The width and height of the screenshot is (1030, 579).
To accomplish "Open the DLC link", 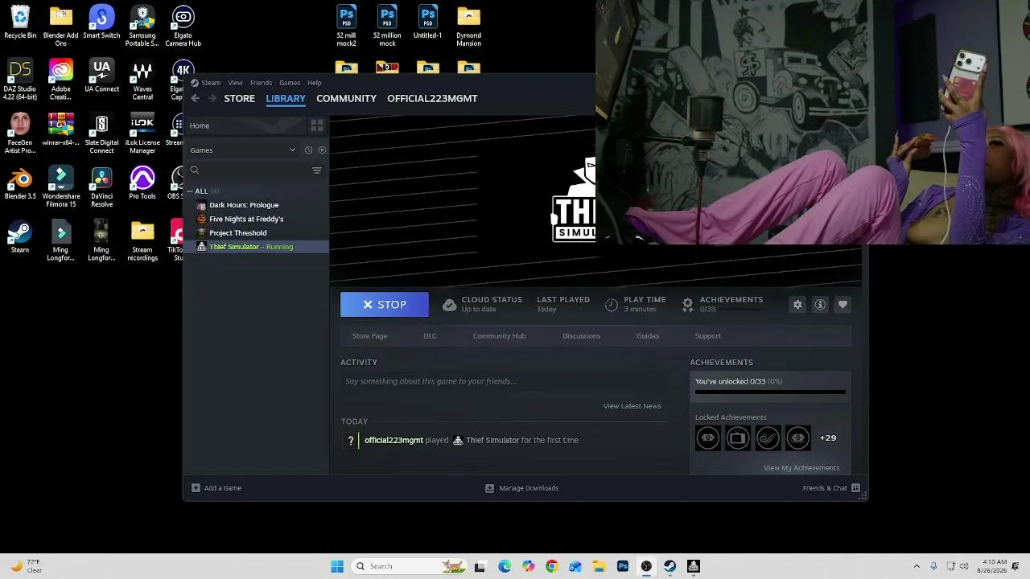I will tap(430, 336).
